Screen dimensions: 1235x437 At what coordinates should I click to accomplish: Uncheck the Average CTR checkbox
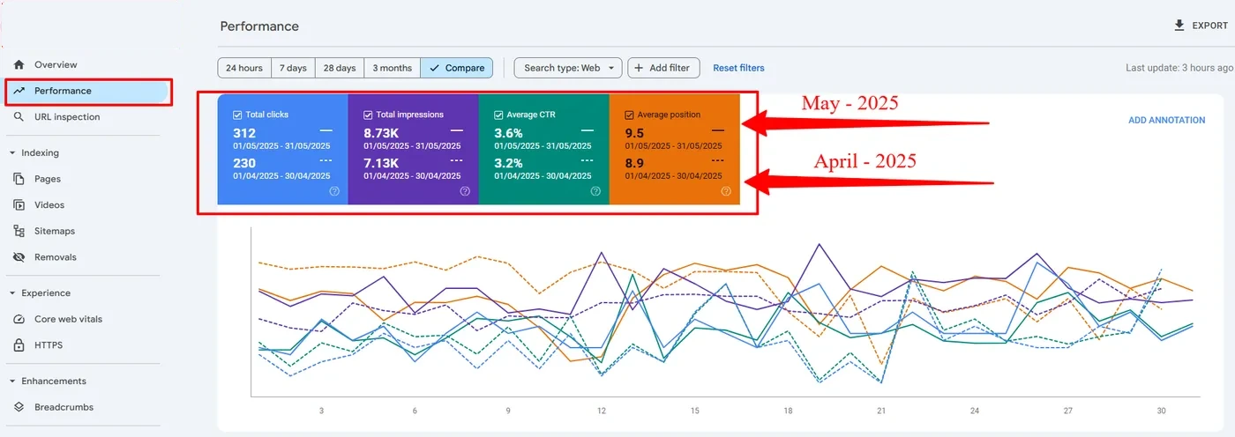point(498,115)
